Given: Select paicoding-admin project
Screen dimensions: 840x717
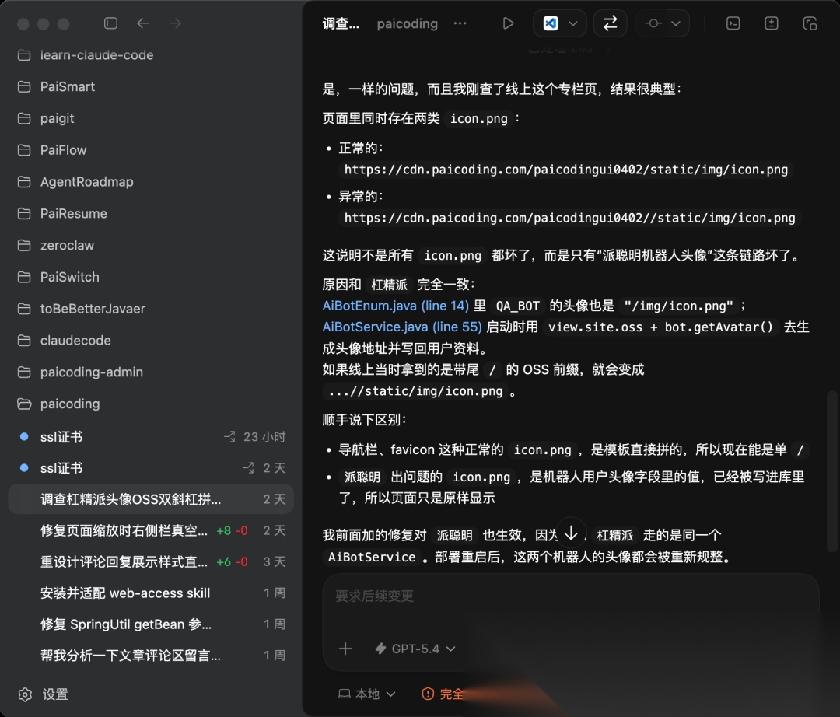Looking at the screenshot, I should click(x=151, y=372).
